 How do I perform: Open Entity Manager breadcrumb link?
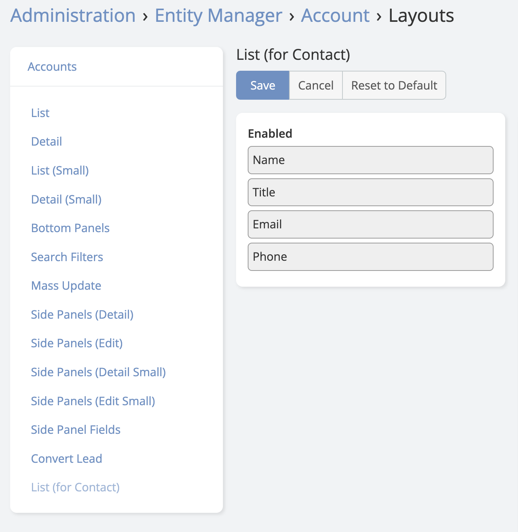[x=218, y=16]
